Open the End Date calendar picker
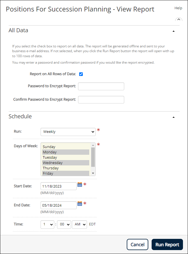The image size is (188, 254). (x=80, y=204)
